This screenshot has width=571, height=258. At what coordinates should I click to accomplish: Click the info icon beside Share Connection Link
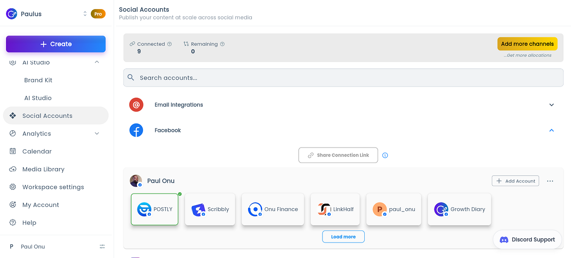click(x=385, y=155)
